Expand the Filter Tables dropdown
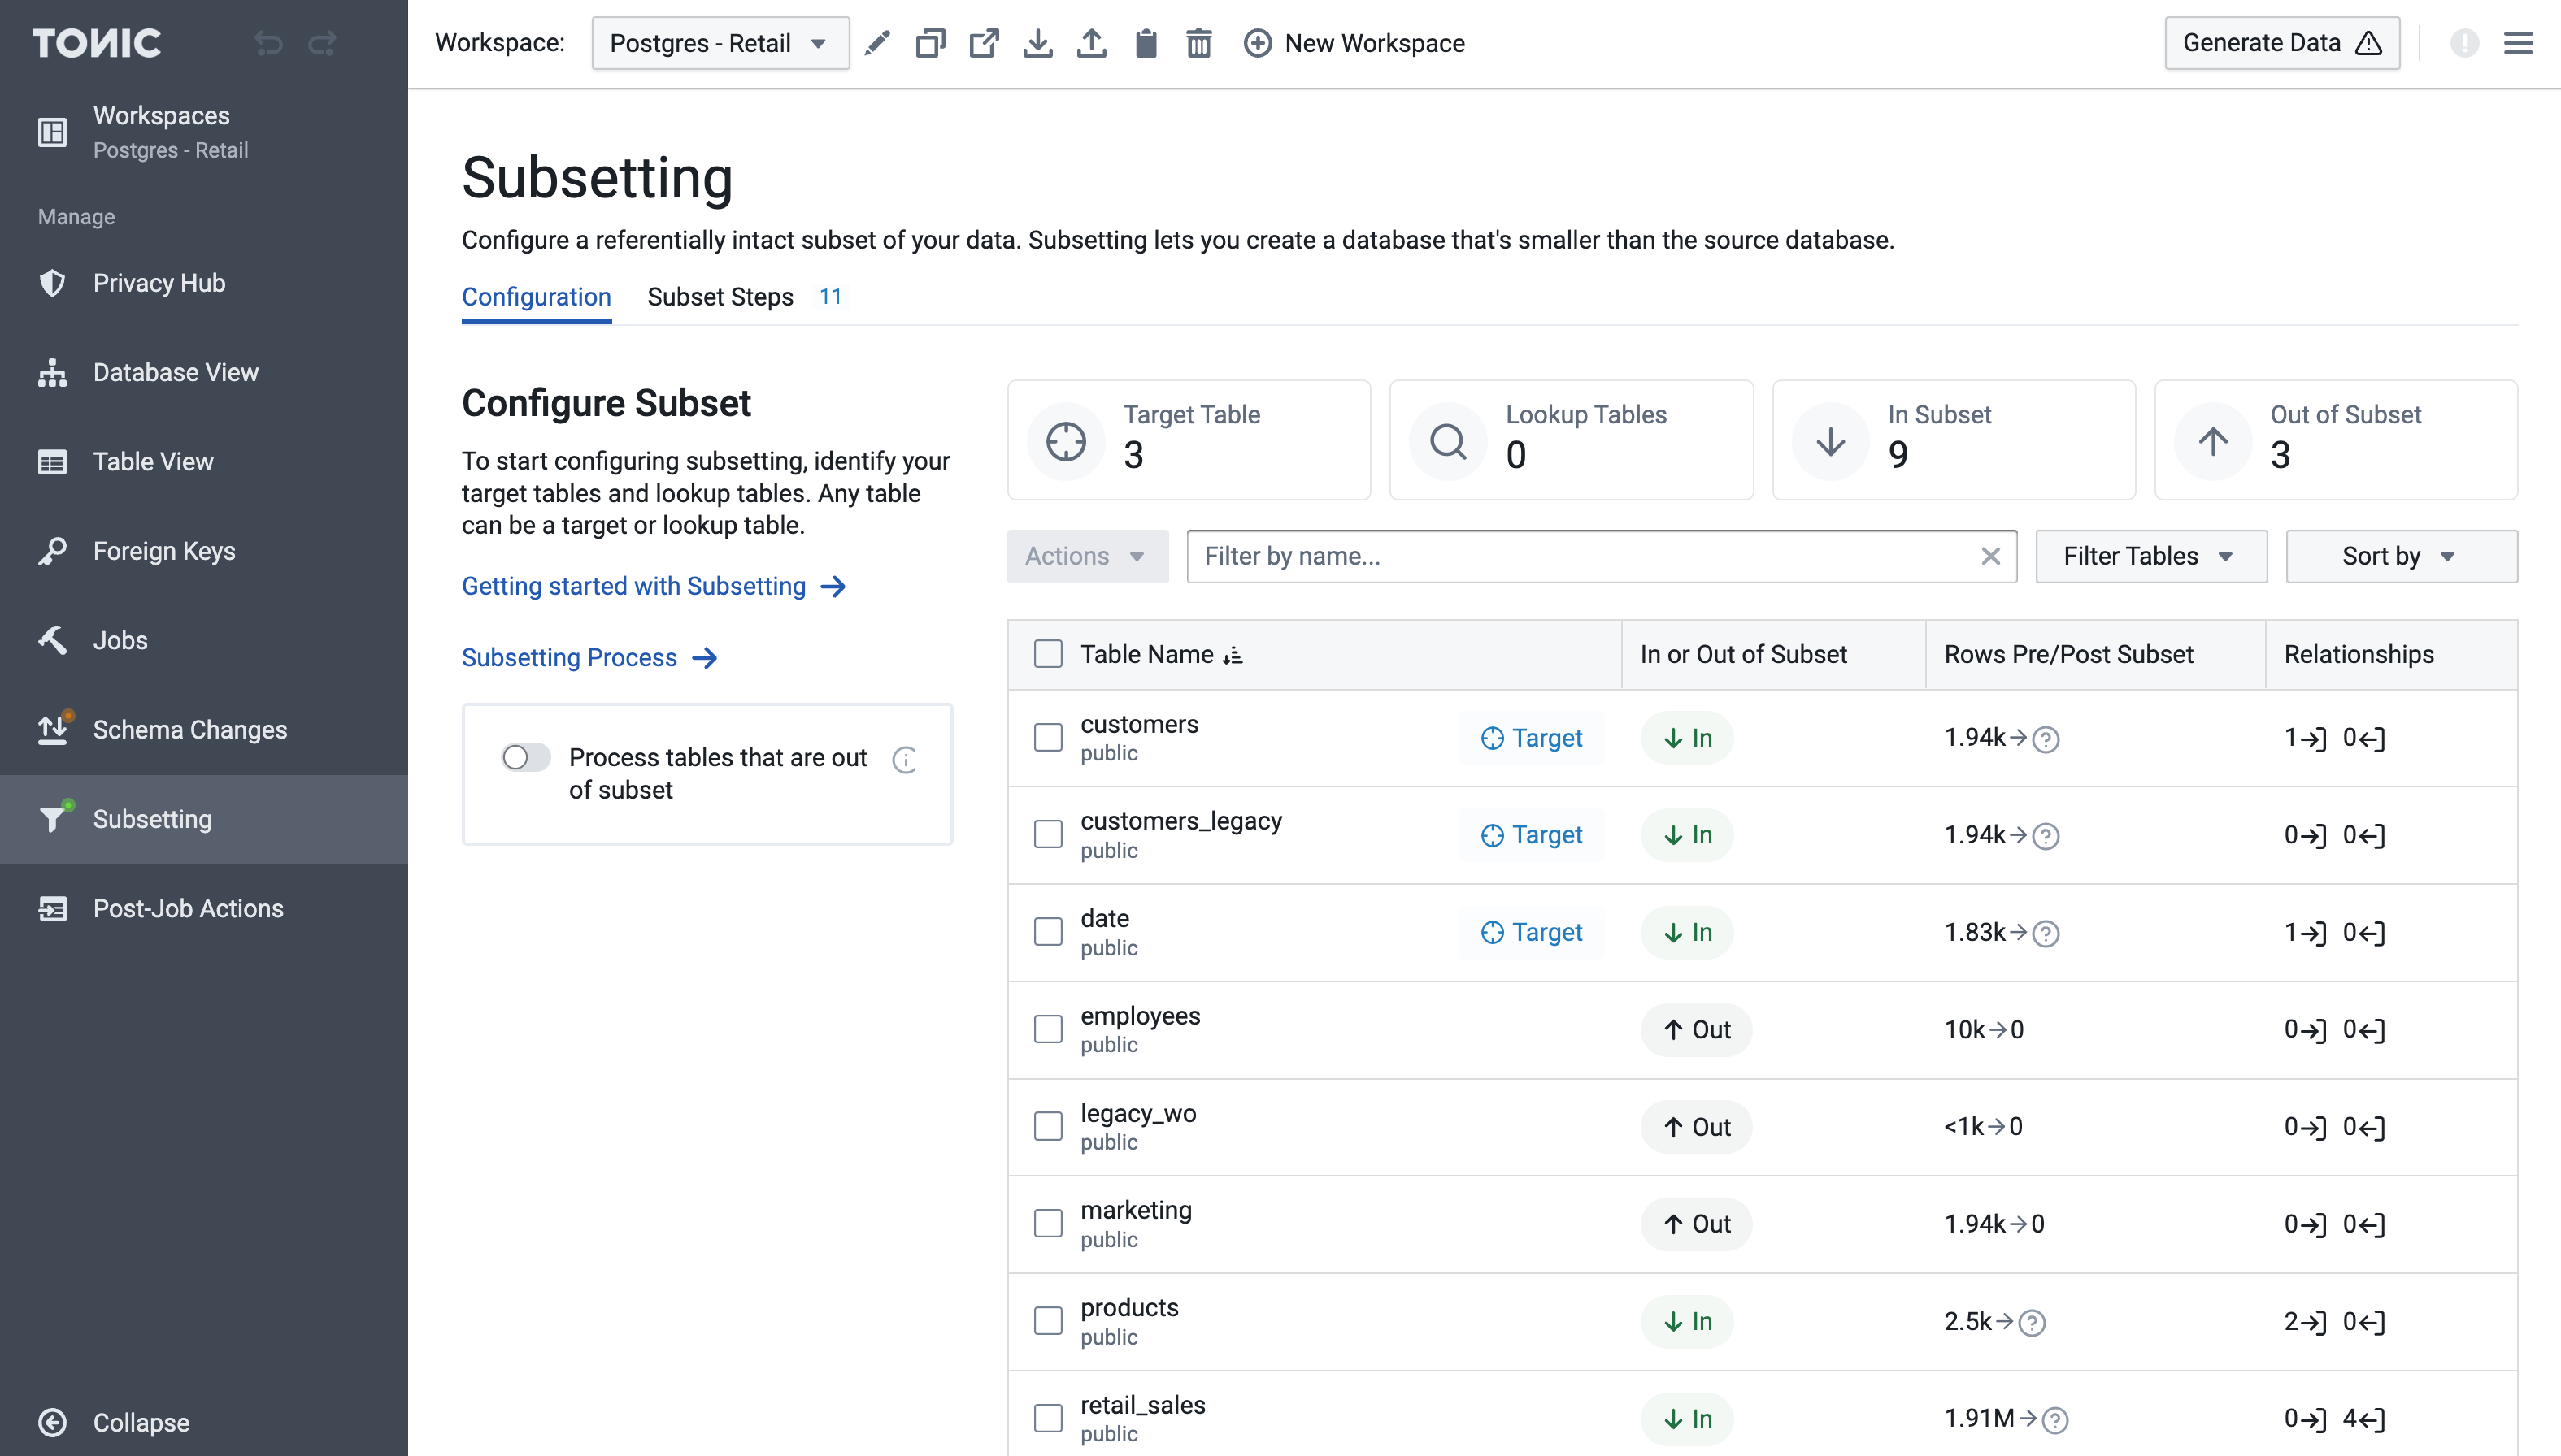 2150,556
